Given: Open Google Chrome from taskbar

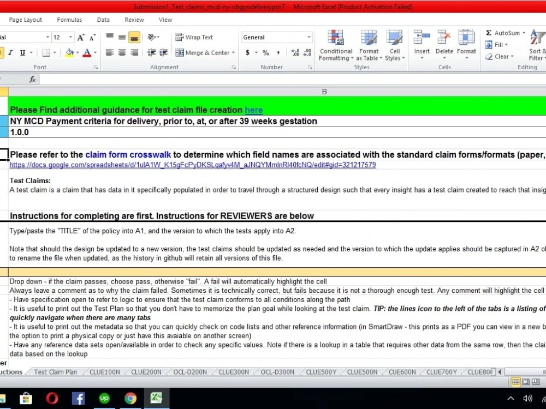Looking at the screenshot, I should [x=130, y=398].
